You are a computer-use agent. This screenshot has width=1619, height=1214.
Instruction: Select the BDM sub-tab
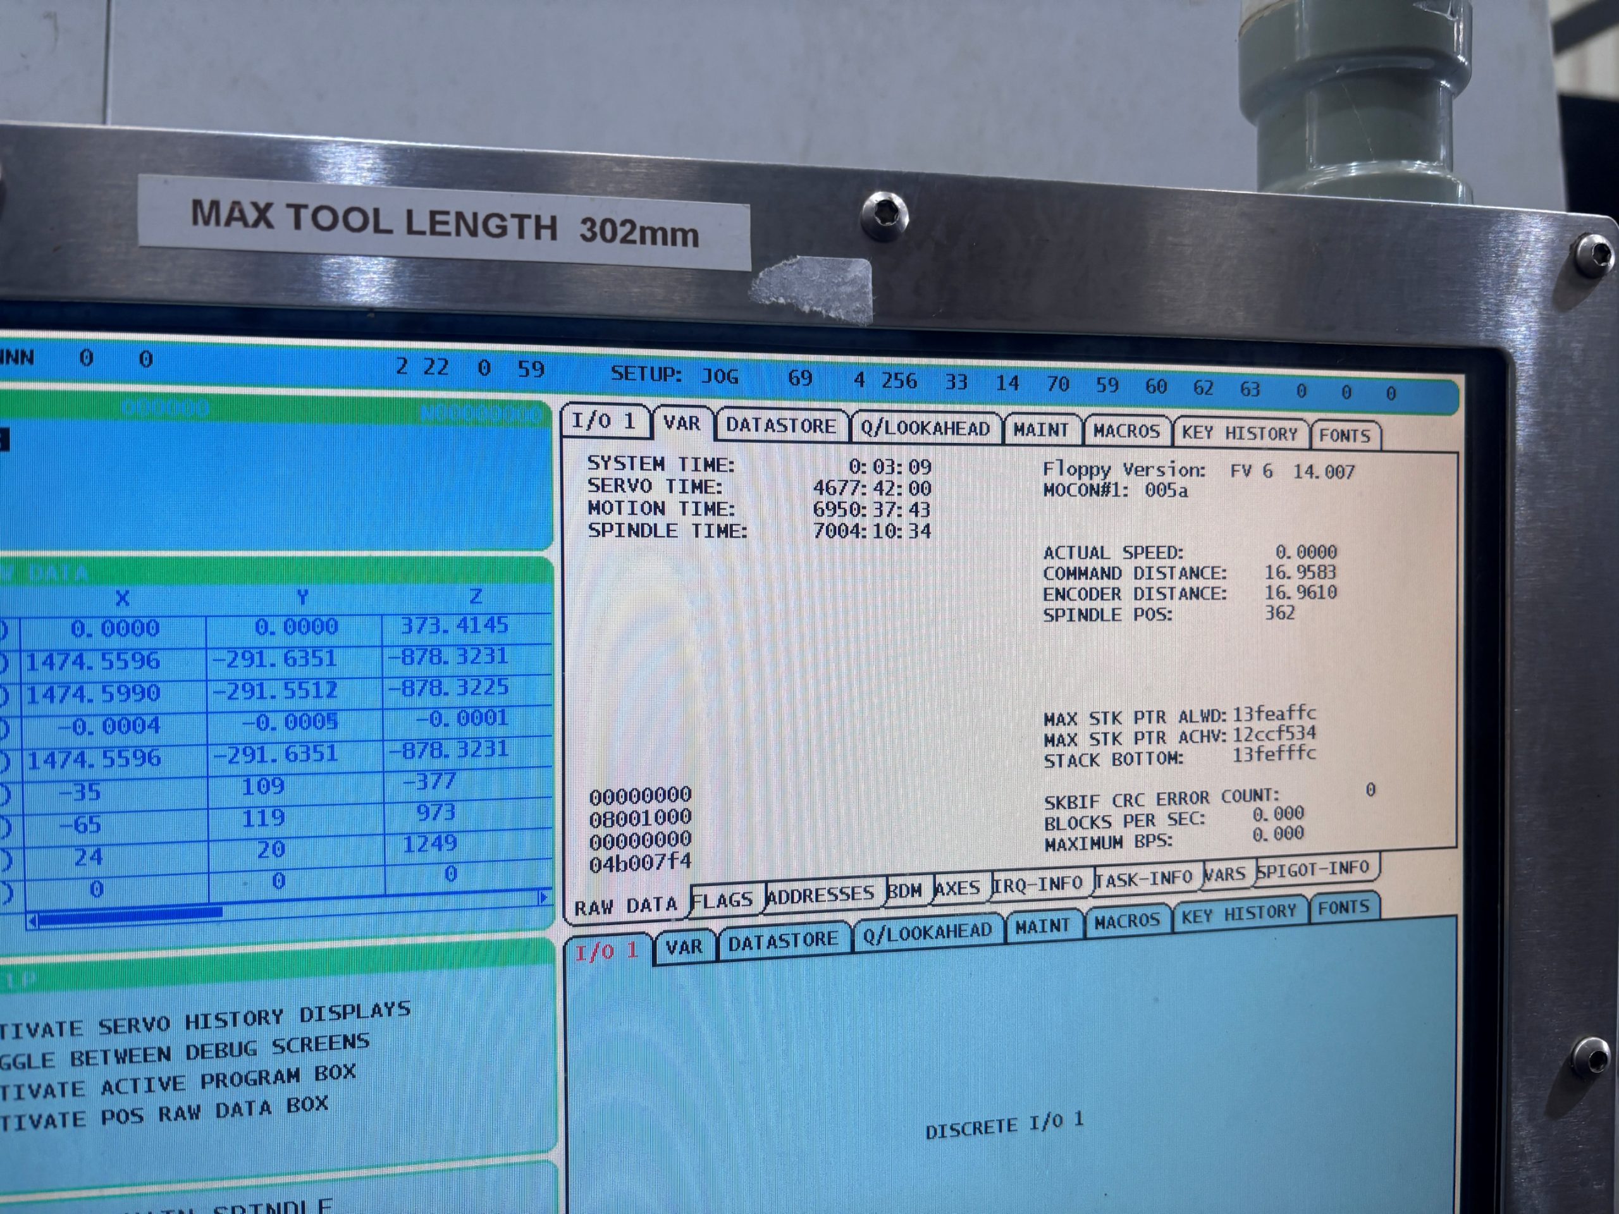[904, 890]
